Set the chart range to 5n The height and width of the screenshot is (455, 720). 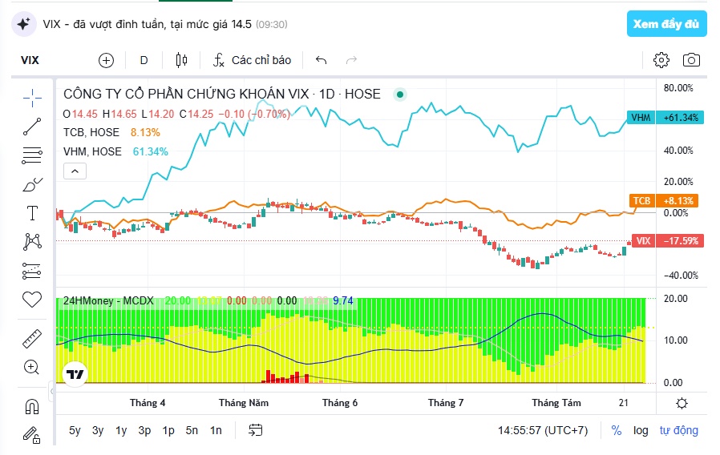(192, 430)
